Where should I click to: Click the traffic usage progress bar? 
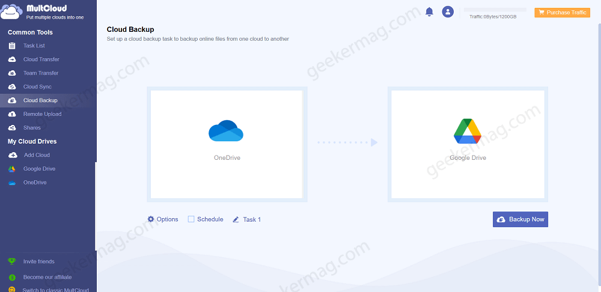(495, 10)
